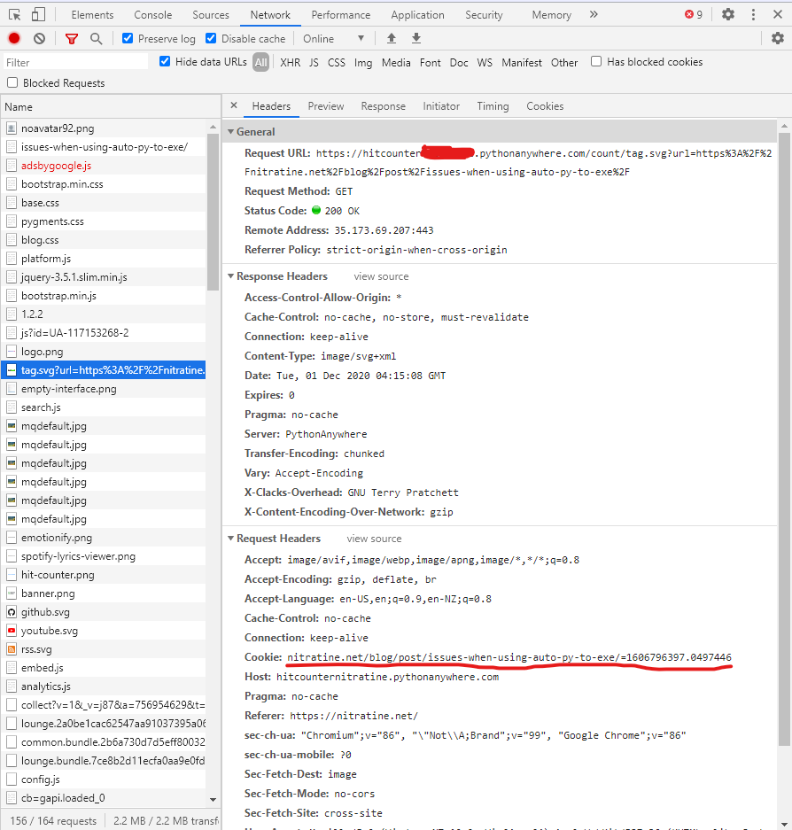The image size is (792, 830).
Task: Select the hit-counter.png request
Action: coord(104,575)
